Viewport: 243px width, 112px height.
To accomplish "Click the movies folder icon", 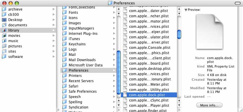I will click(4, 35).
